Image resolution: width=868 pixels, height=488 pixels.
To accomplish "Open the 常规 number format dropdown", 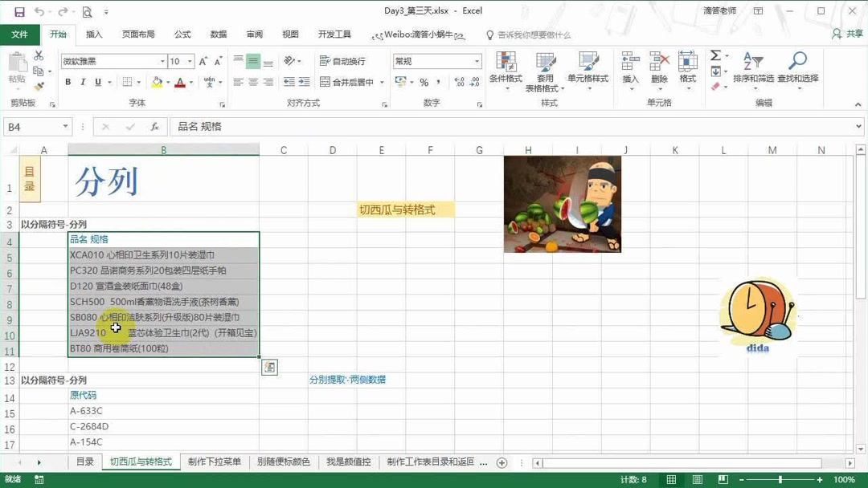I will point(475,60).
